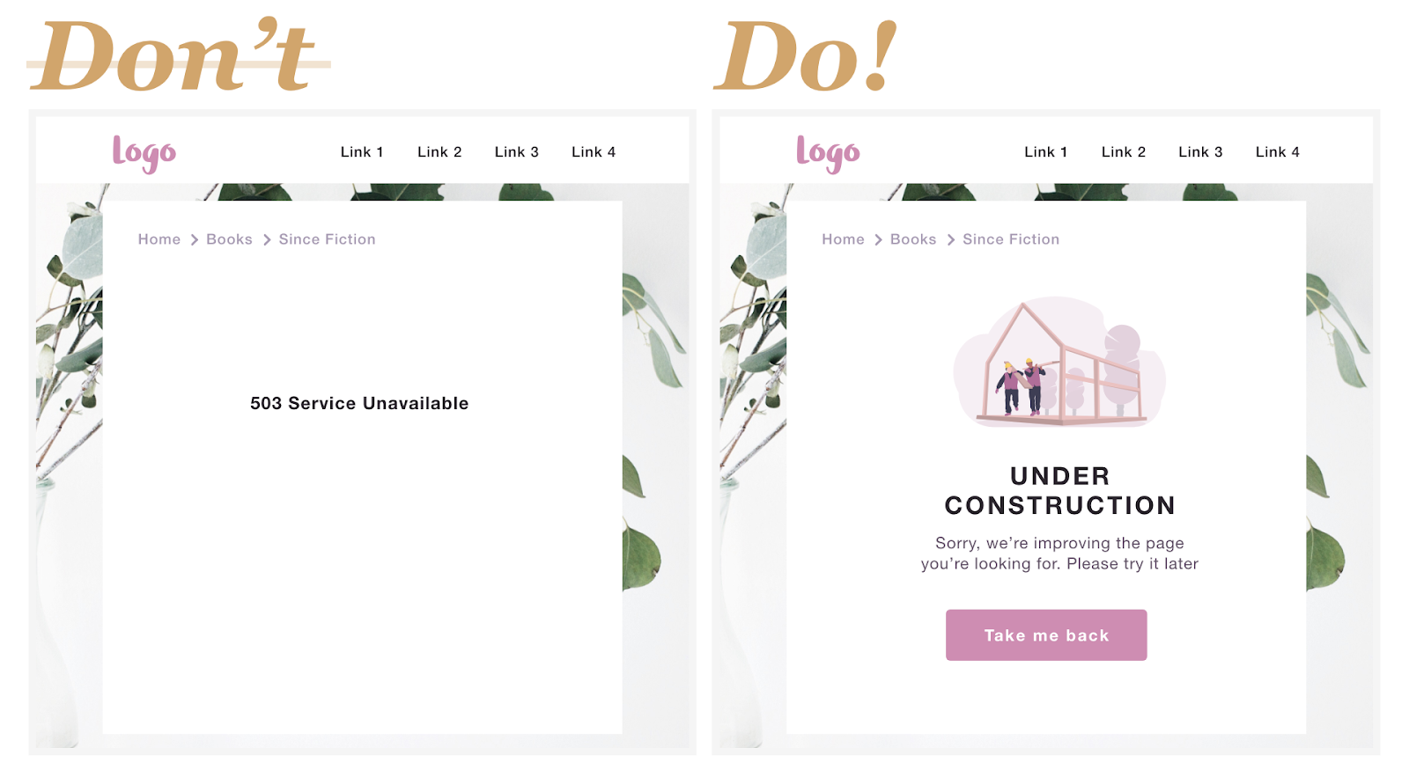Go to Books breadcrumb in Do mockup
Image resolution: width=1409 pixels, height=770 pixels.
[x=913, y=239]
